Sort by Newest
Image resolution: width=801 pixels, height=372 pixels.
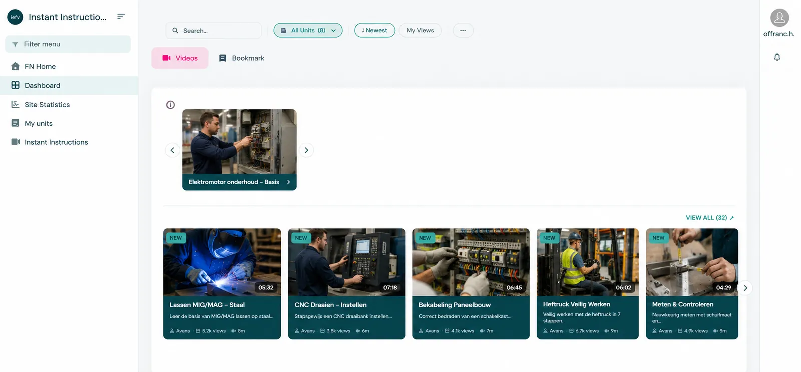tap(374, 30)
